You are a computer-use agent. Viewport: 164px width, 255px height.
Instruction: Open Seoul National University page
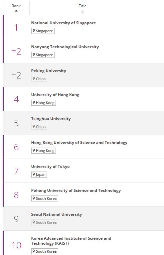(x=57, y=214)
